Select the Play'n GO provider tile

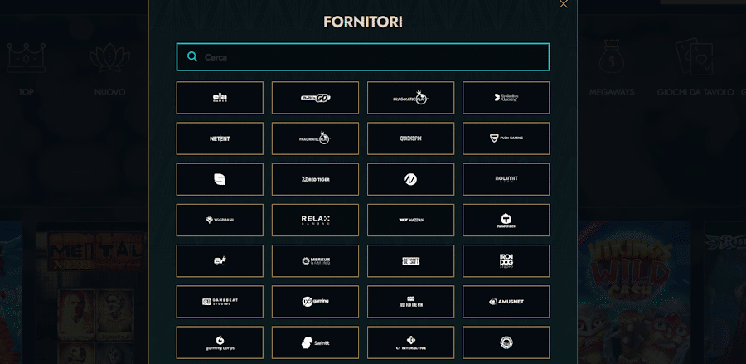click(x=316, y=98)
